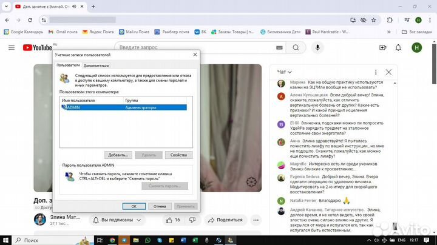Open Word from the taskbar
The height and width of the screenshot is (245, 437).
pyautogui.click(x=183, y=240)
